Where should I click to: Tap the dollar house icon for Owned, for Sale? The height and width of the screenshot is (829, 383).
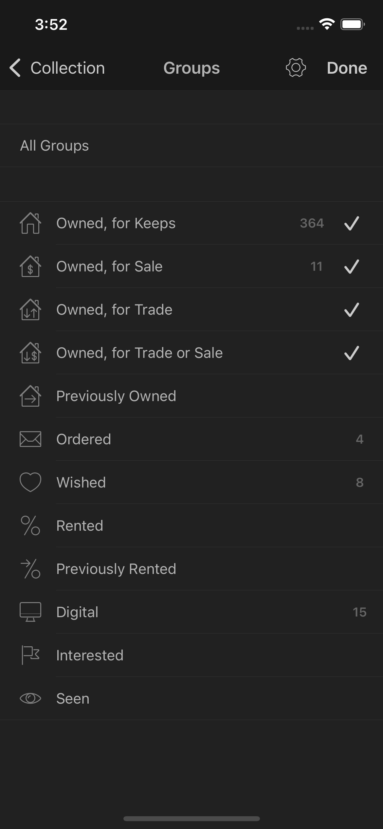(30, 267)
